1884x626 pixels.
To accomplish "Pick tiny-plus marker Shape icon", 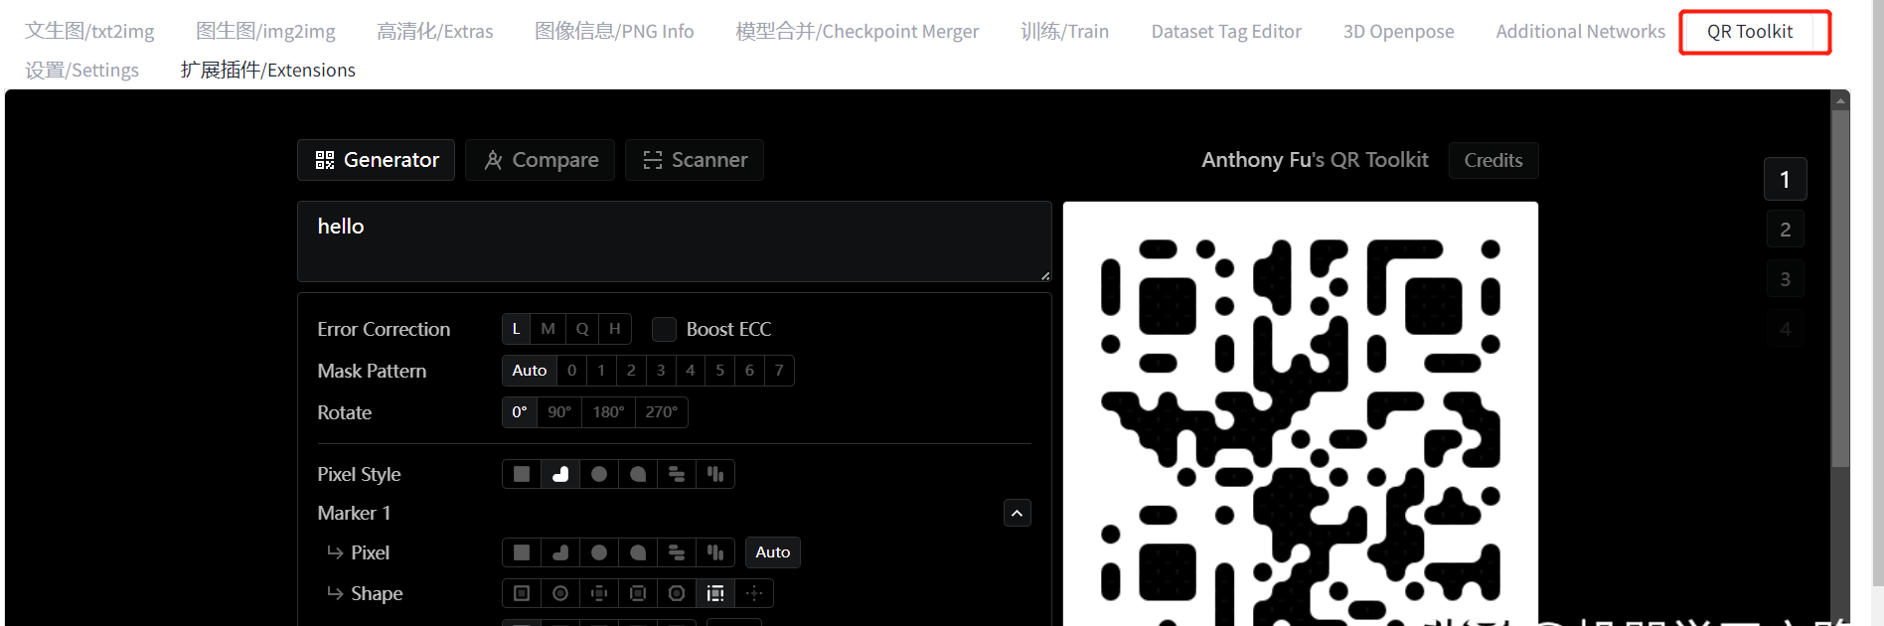I will [x=754, y=593].
